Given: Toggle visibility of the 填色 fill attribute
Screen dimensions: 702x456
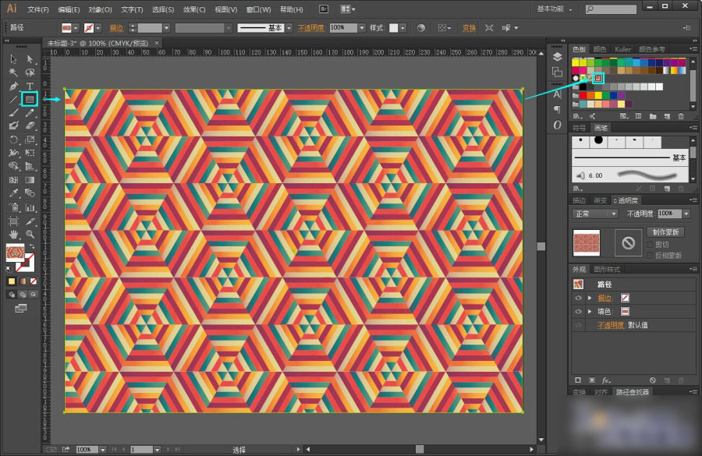Looking at the screenshot, I should (x=578, y=311).
